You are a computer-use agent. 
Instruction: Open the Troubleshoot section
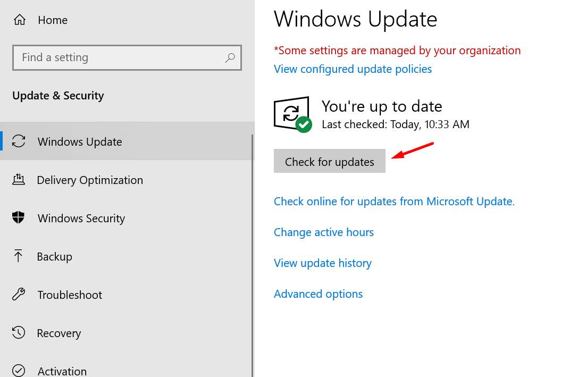pyautogui.click(x=127, y=295)
